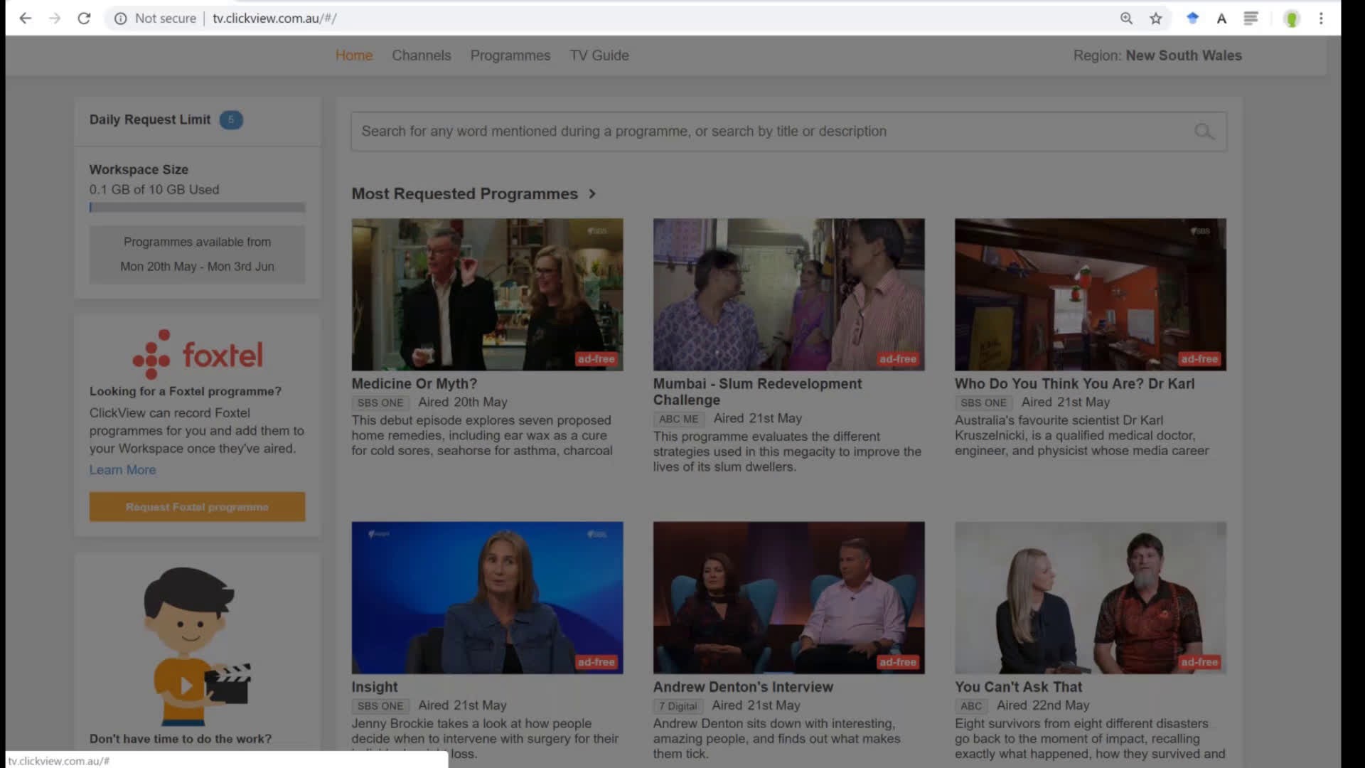This screenshot has width=1365, height=768.
Task: Click the bookmark star in the address bar
Action: pyautogui.click(x=1156, y=18)
